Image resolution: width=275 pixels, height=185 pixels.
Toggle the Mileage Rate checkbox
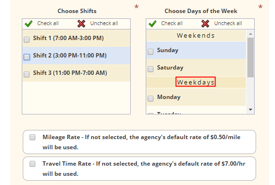coord(32,137)
